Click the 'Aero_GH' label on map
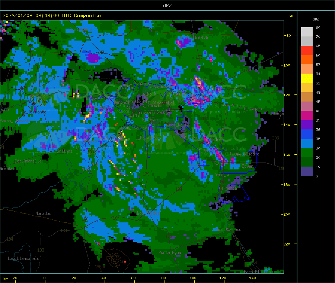Viewport: 335px width, 283px height. [223, 175]
